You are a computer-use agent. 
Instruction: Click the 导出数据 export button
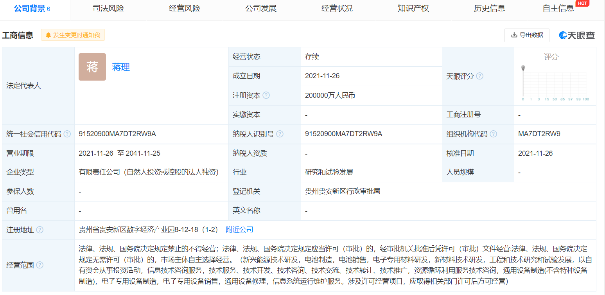point(527,35)
